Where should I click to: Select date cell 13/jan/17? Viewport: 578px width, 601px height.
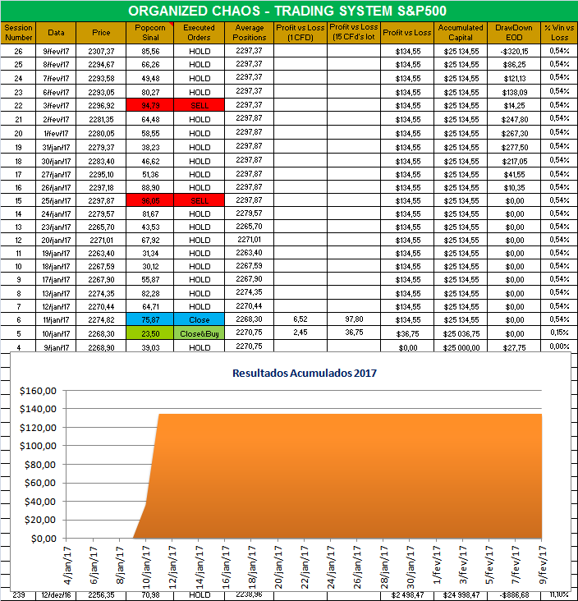coord(56,293)
